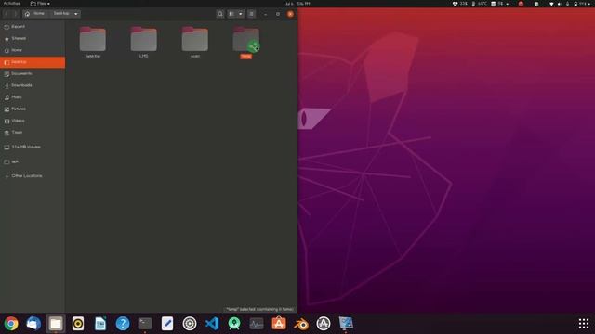Click the Starred star icon
595x334 pixels.
click(x=7, y=39)
